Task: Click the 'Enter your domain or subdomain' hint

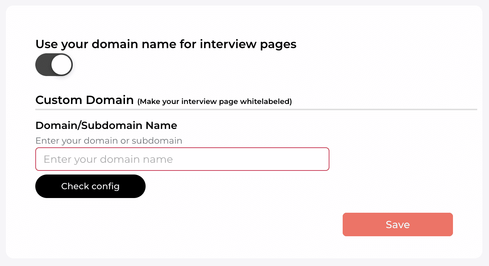Action: [109, 141]
